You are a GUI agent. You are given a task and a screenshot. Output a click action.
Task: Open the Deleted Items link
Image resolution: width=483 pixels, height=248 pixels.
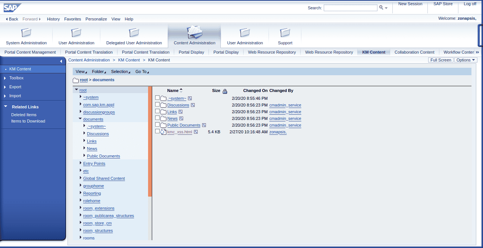pos(24,115)
